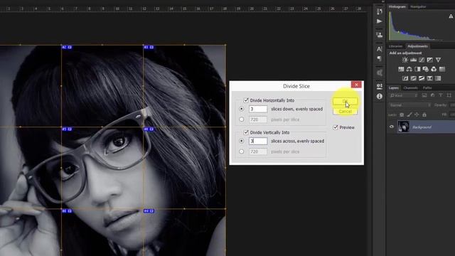Hide the Background layer eye icon
The width and height of the screenshot is (455, 256).
click(392, 127)
